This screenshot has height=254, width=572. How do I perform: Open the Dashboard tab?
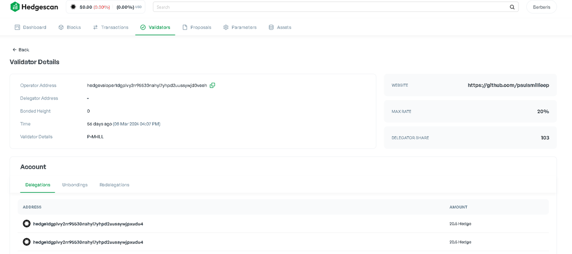pyautogui.click(x=31, y=27)
